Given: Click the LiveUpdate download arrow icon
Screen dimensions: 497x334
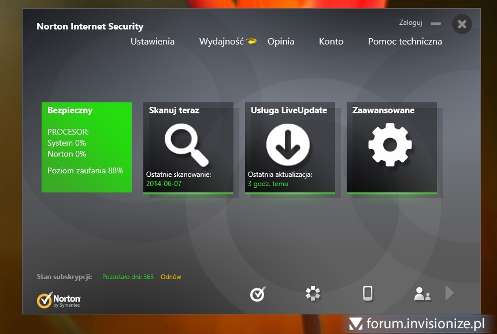Looking at the screenshot, I should tap(288, 145).
